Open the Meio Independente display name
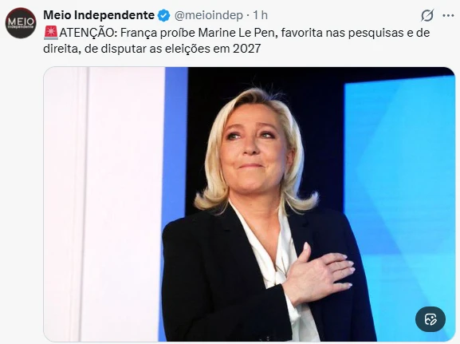 coord(99,15)
